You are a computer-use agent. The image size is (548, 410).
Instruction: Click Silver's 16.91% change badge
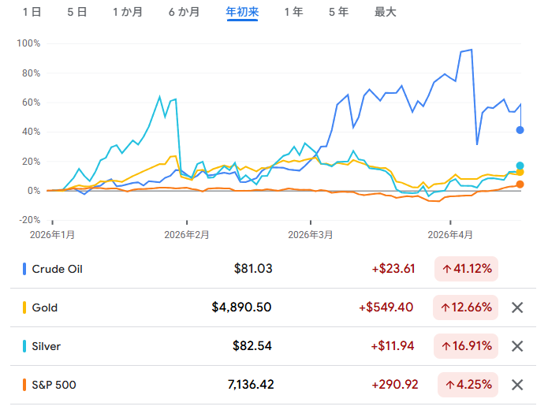466,346
